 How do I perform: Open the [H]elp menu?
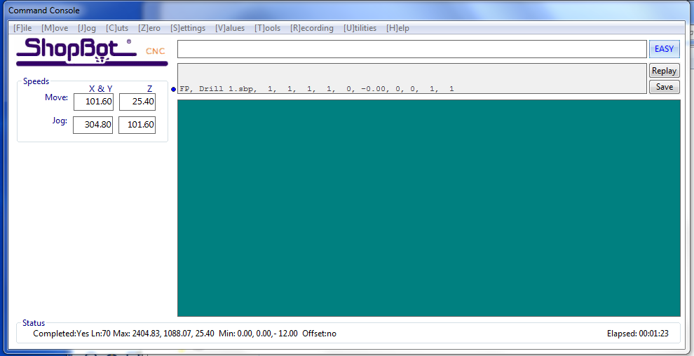pyautogui.click(x=397, y=28)
